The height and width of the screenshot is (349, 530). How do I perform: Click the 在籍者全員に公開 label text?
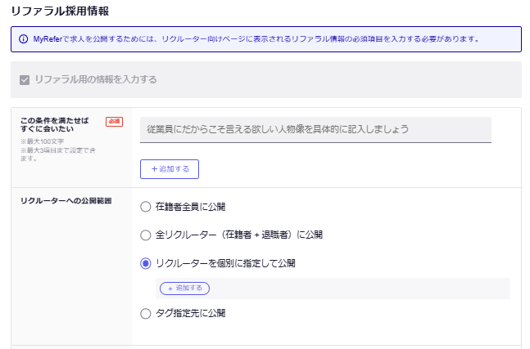(190, 207)
